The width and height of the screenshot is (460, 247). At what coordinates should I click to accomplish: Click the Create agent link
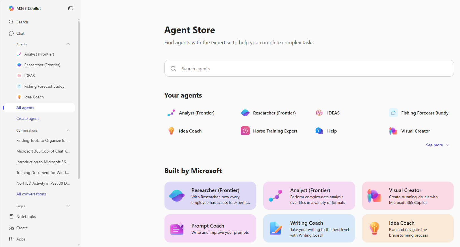tap(27, 118)
